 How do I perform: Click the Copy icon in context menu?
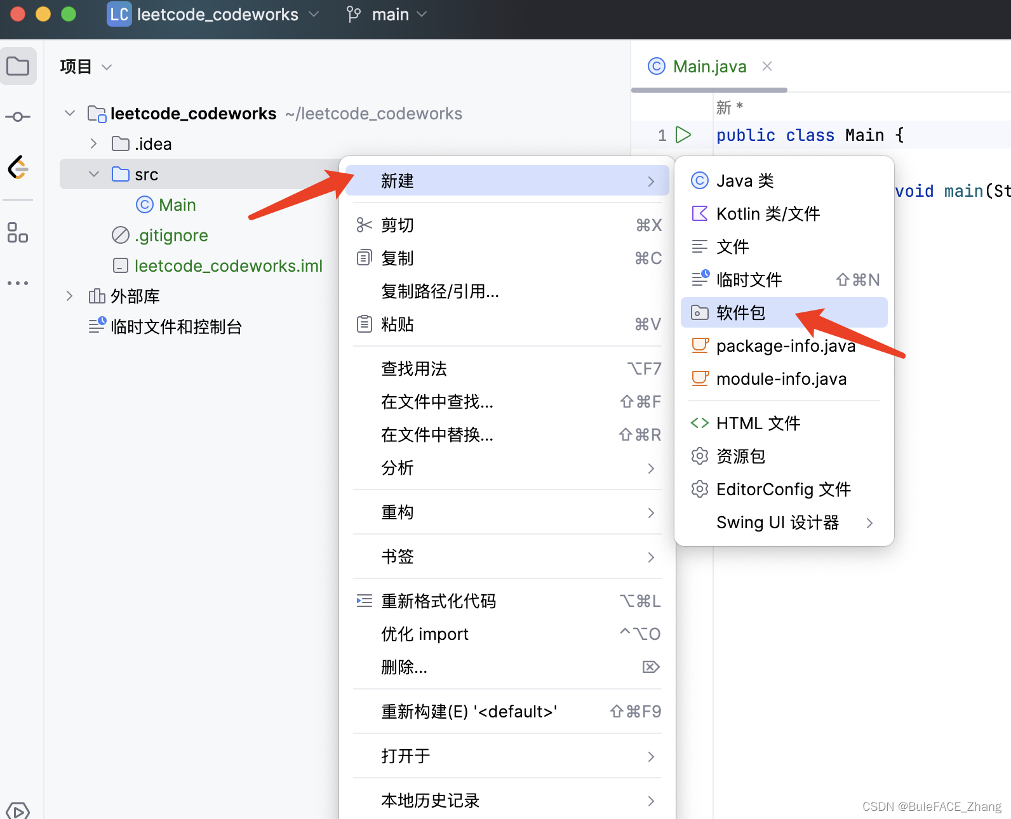tap(364, 258)
